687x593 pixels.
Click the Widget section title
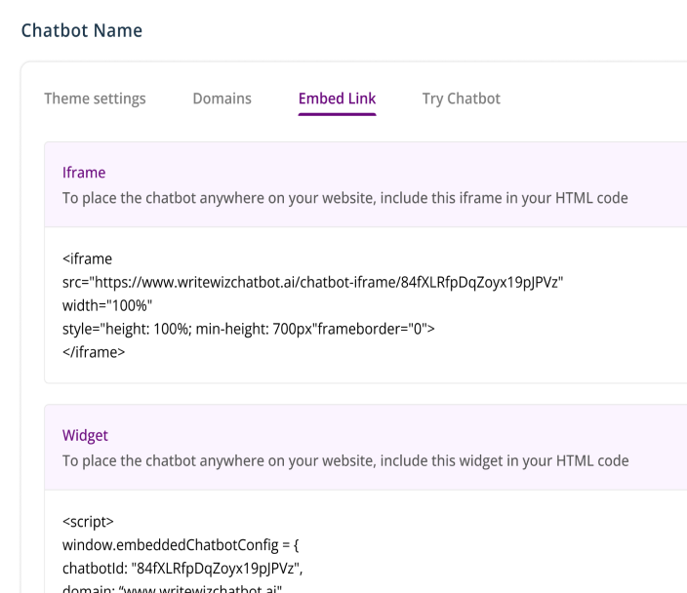(x=85, y=435)
